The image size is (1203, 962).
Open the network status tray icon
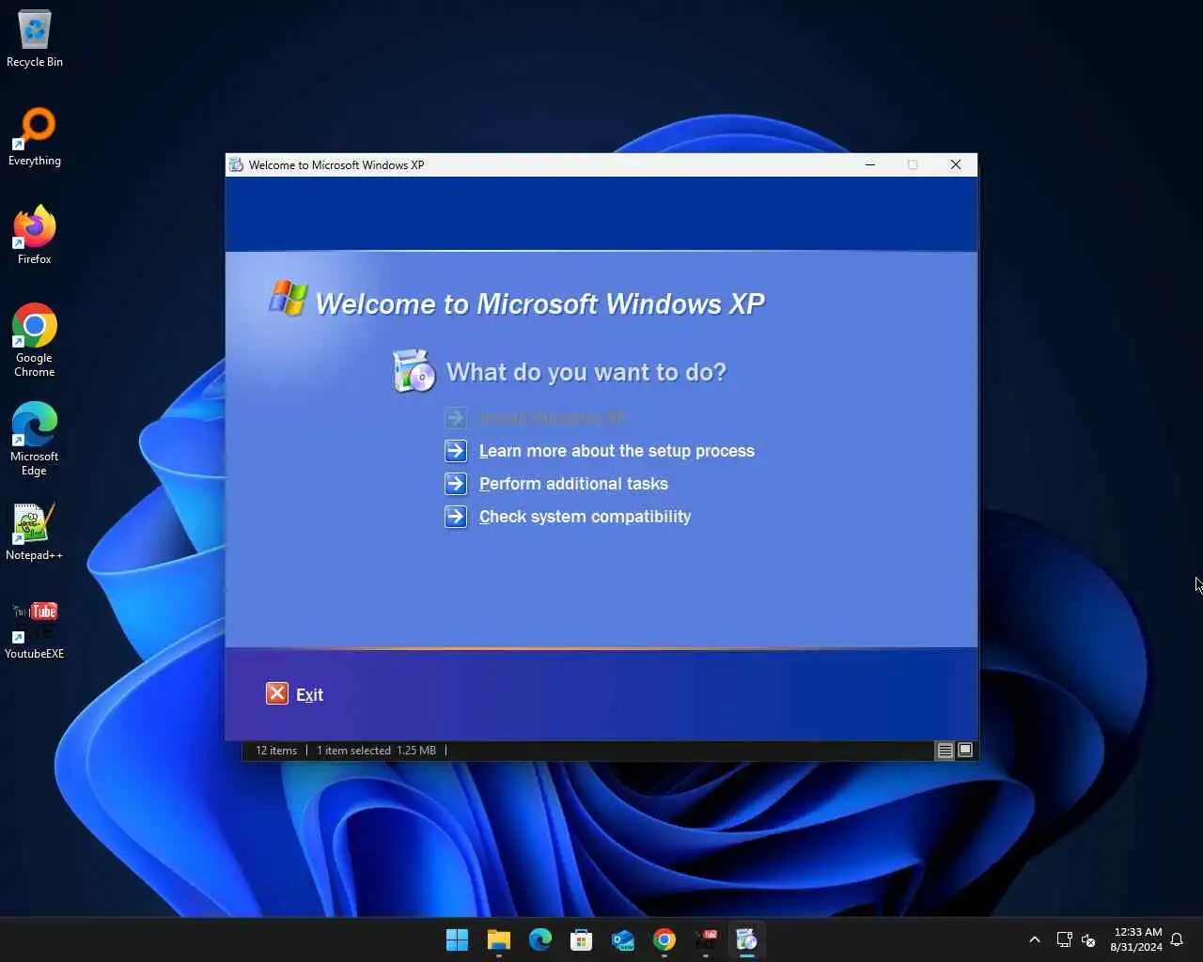point(1064,939)
